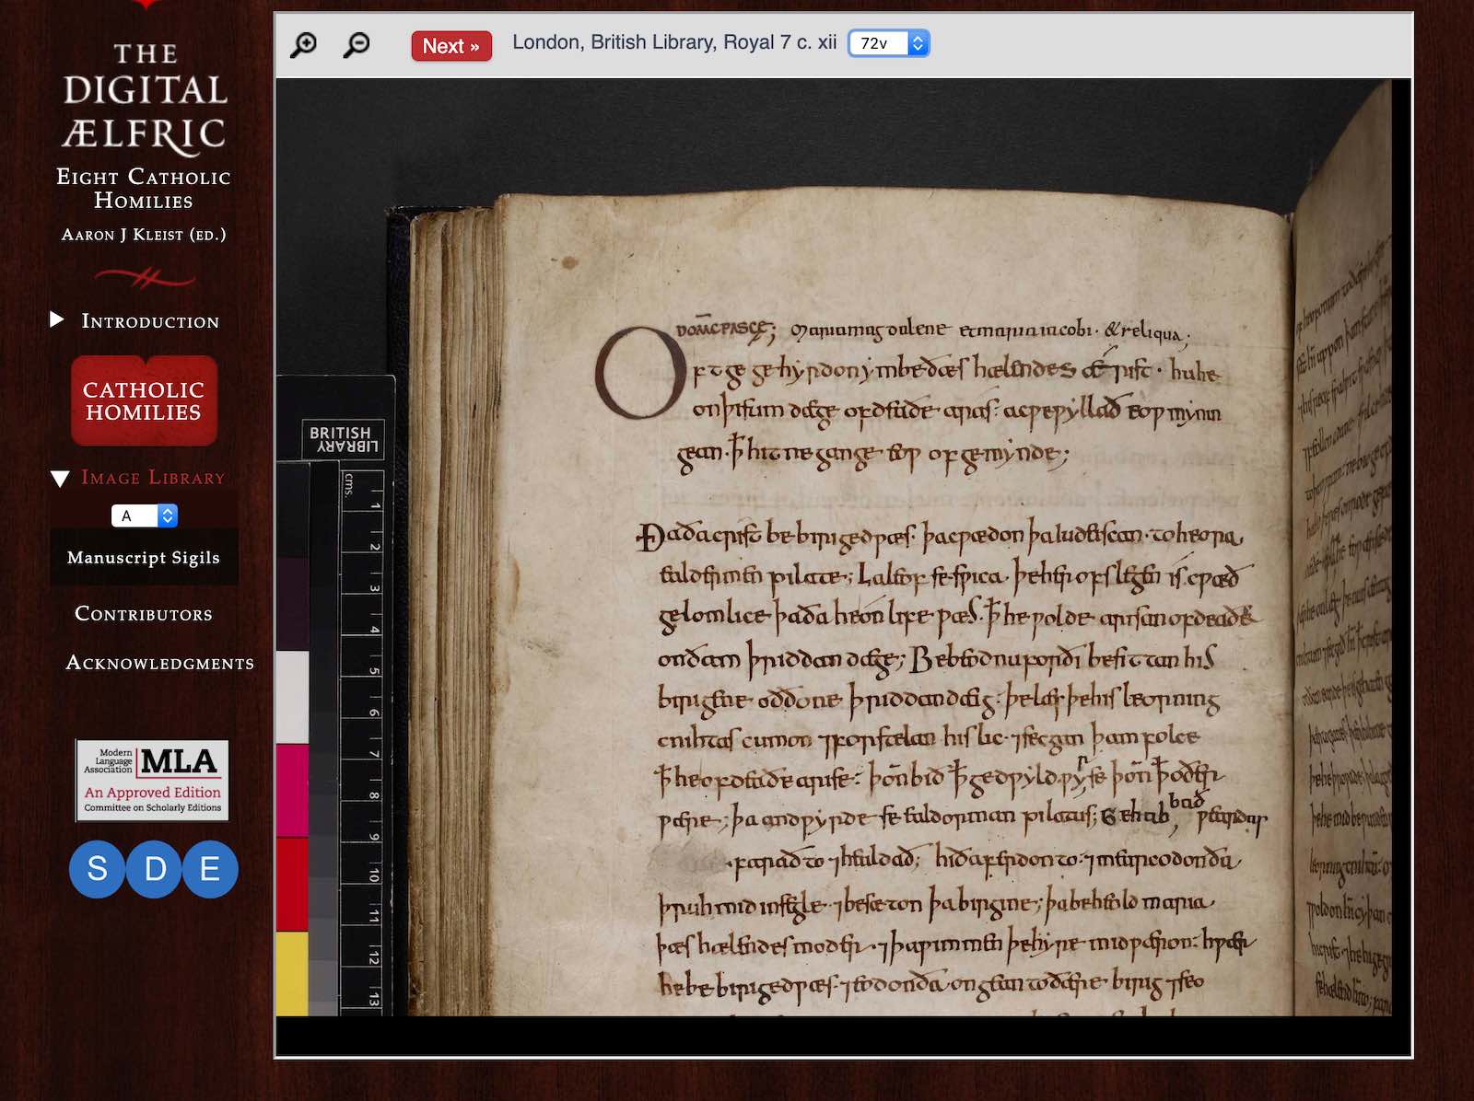Open the manuscript sigil A dropdown
The width and height of the screenshot is (1474, 1101).
(145, 516)
